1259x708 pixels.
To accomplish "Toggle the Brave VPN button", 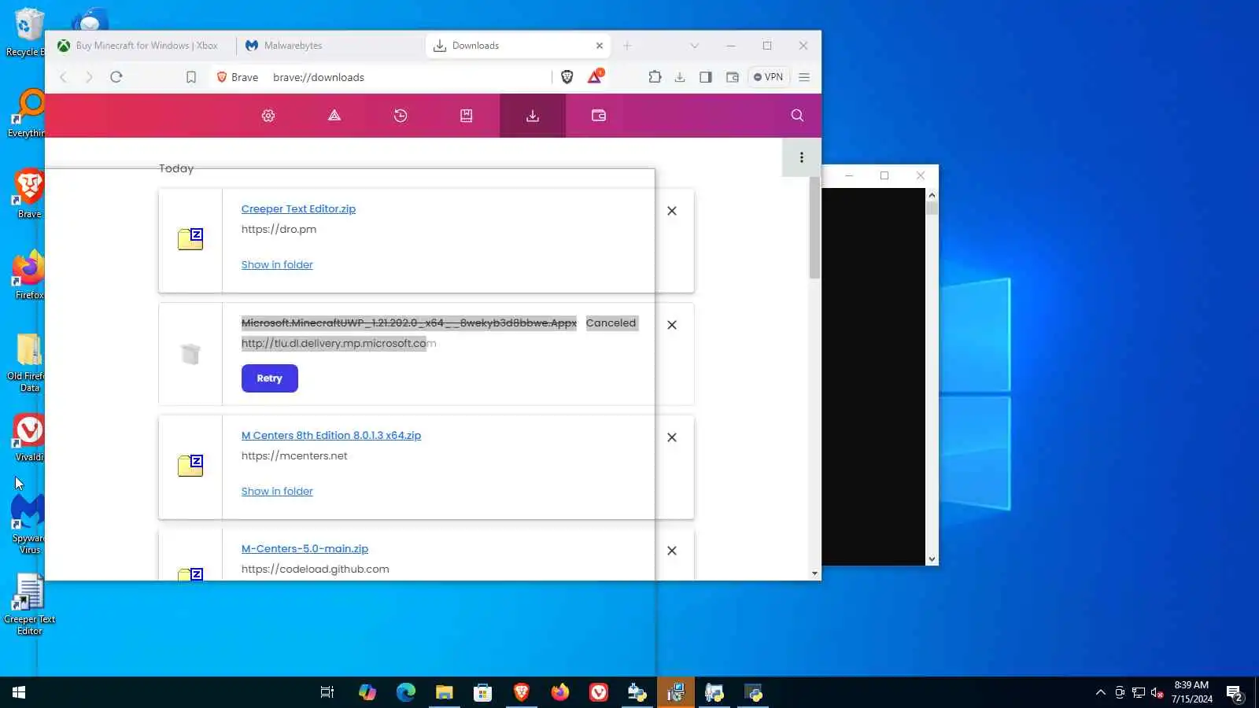I will [768, 77].
